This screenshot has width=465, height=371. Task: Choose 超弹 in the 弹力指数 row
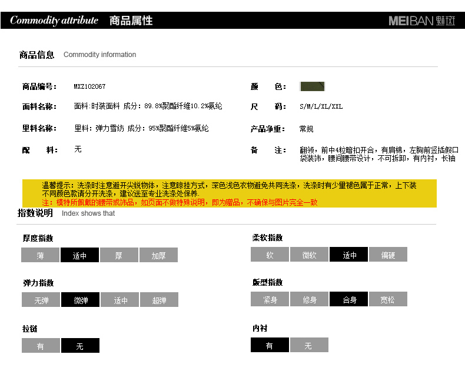[x=160, y=300]
